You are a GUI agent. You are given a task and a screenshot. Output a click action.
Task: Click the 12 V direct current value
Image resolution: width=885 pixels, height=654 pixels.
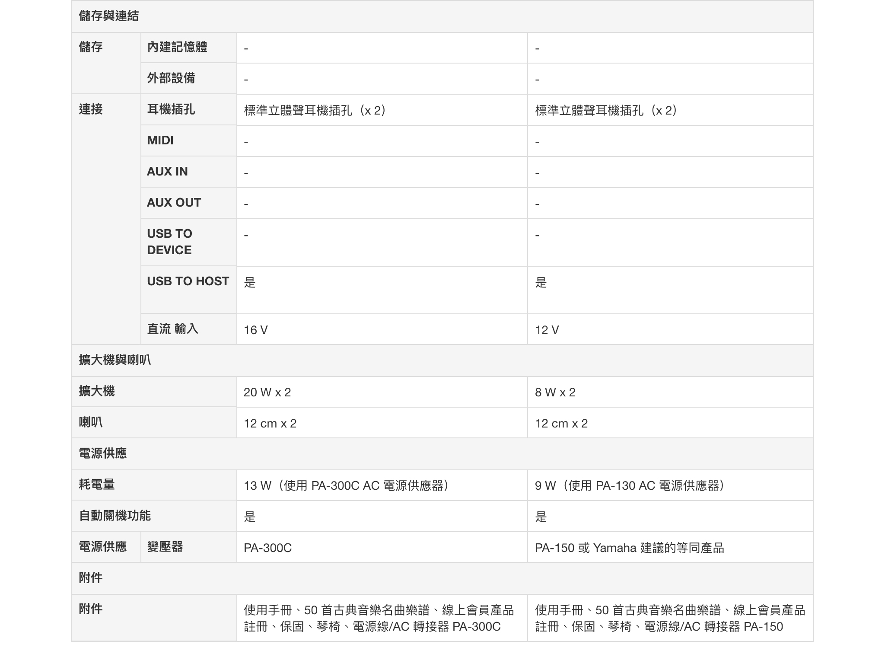click(547, 330)
